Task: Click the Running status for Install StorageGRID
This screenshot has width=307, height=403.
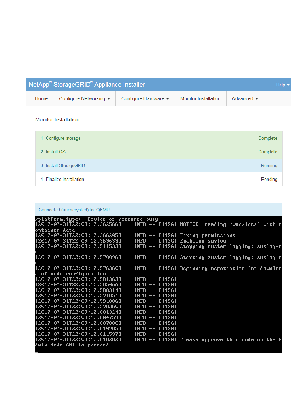Action: click(269, 165)
